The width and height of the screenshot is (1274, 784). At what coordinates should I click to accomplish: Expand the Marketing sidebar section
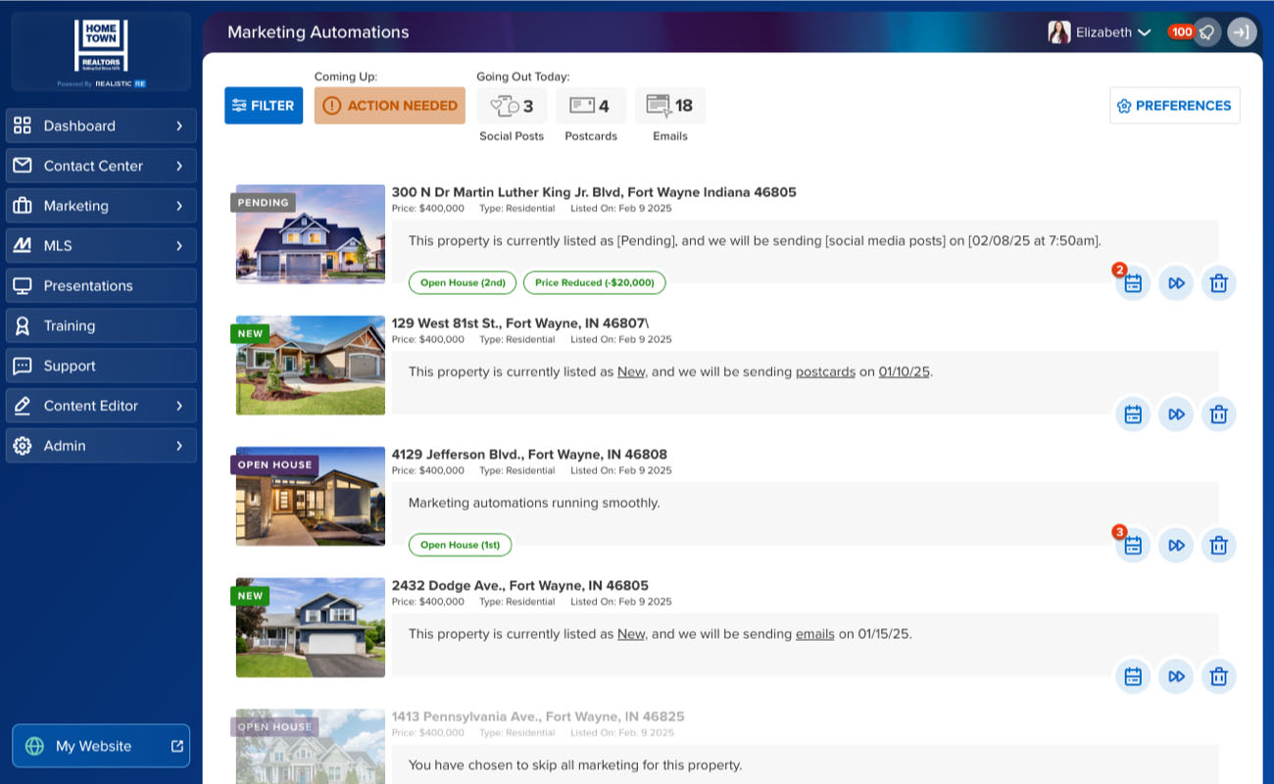pos(101,206)
